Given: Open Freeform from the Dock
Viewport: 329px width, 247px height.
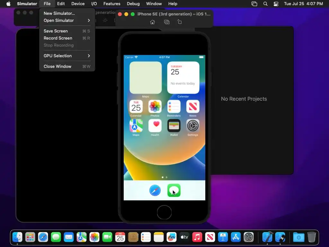Looking at the screenshot, I should pyautogui.click(x=172, y=237).
